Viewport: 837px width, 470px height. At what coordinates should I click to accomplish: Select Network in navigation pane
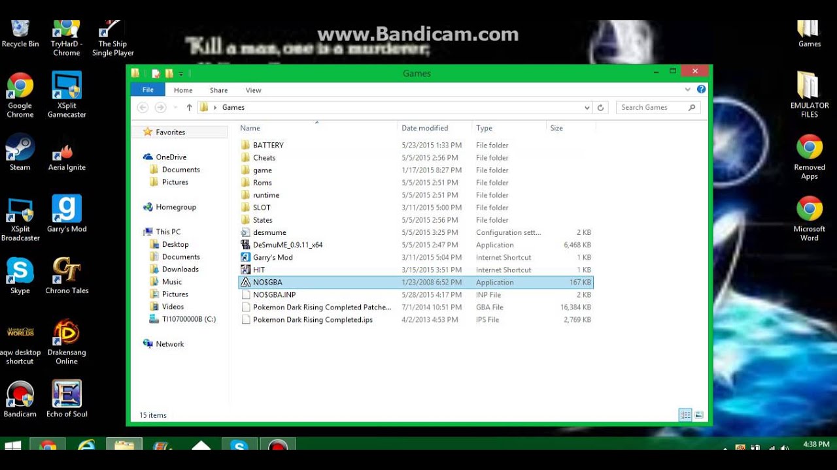click(x=169, y=344)
